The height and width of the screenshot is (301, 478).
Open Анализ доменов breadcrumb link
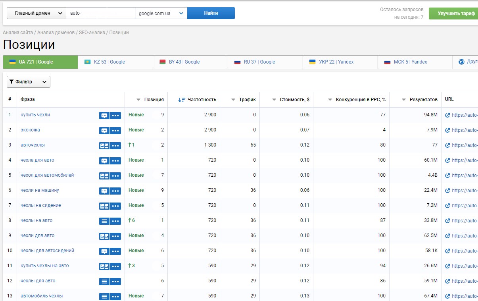coord(56,33)
